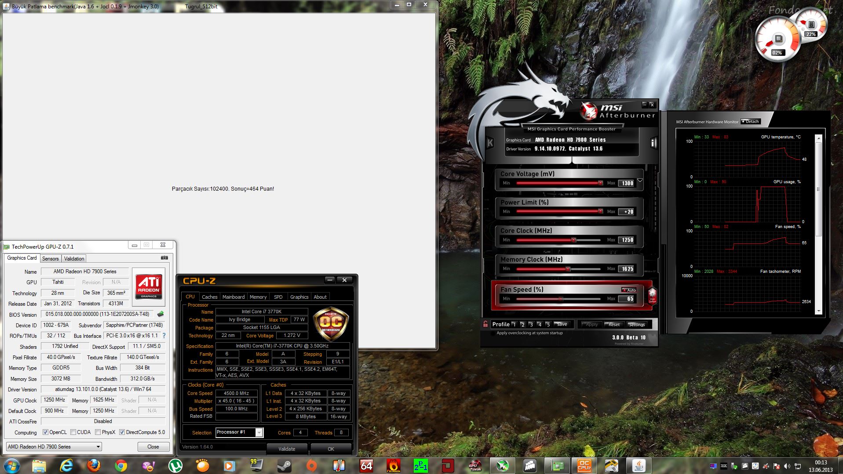Open the About tab in CPU-Z
This screenshot has height=474, width=843.
point(320,297)
